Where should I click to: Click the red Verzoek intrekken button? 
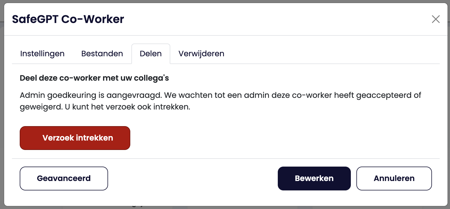click(75, 138)
